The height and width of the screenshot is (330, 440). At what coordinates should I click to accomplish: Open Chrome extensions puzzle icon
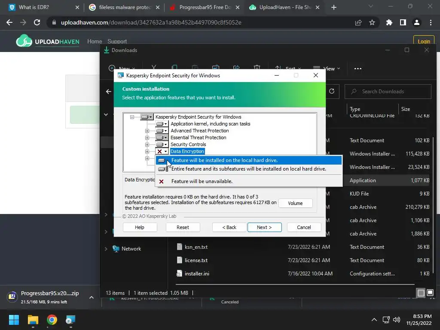click(x=389, y=22)
